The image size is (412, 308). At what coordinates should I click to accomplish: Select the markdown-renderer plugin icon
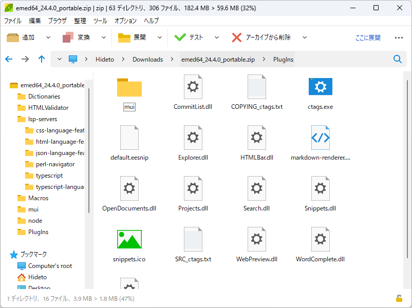[320, 137]
